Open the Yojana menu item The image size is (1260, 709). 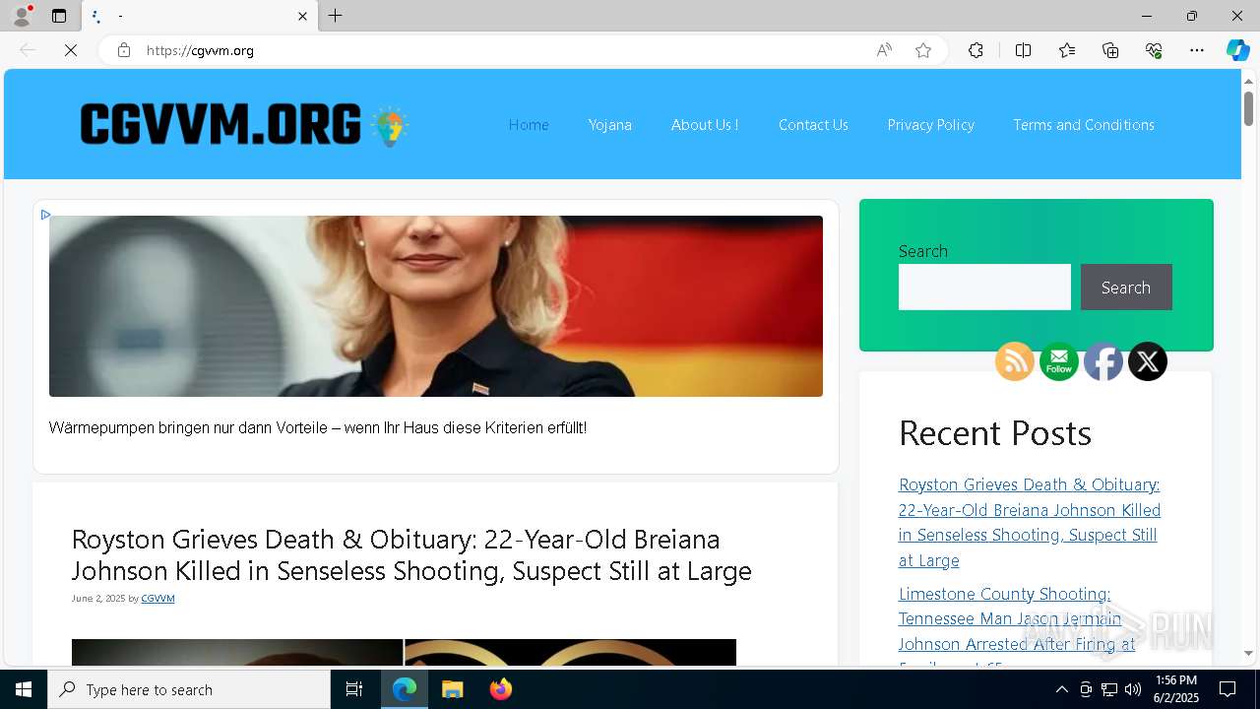(x=610, y=125)
